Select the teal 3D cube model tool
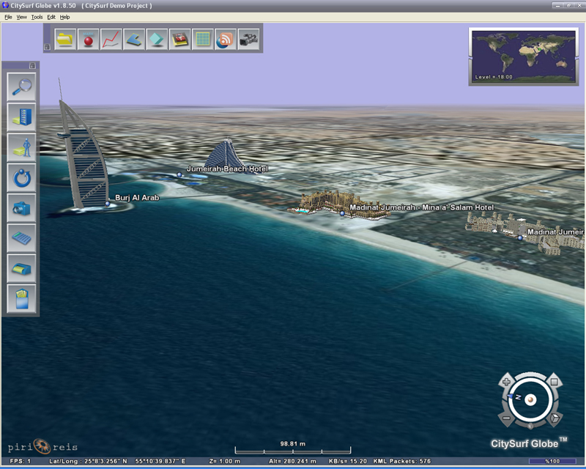Screen dimensions: 586x469 coord(157,40)
